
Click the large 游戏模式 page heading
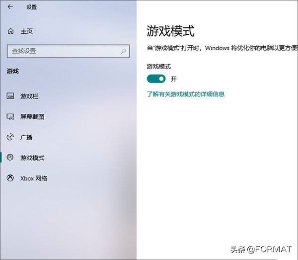click(171, 31)
